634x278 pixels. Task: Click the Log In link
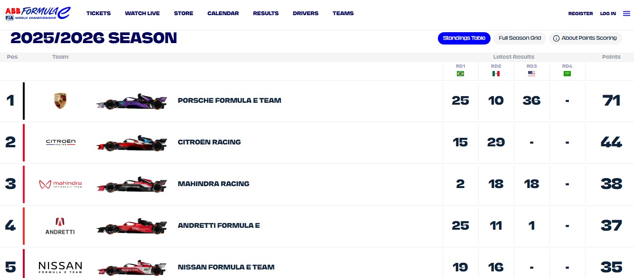coord(608,14)
